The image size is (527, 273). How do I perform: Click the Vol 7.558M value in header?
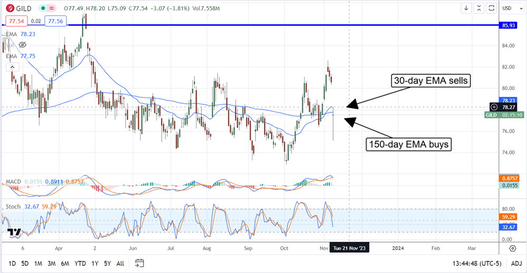coord(207,8)
